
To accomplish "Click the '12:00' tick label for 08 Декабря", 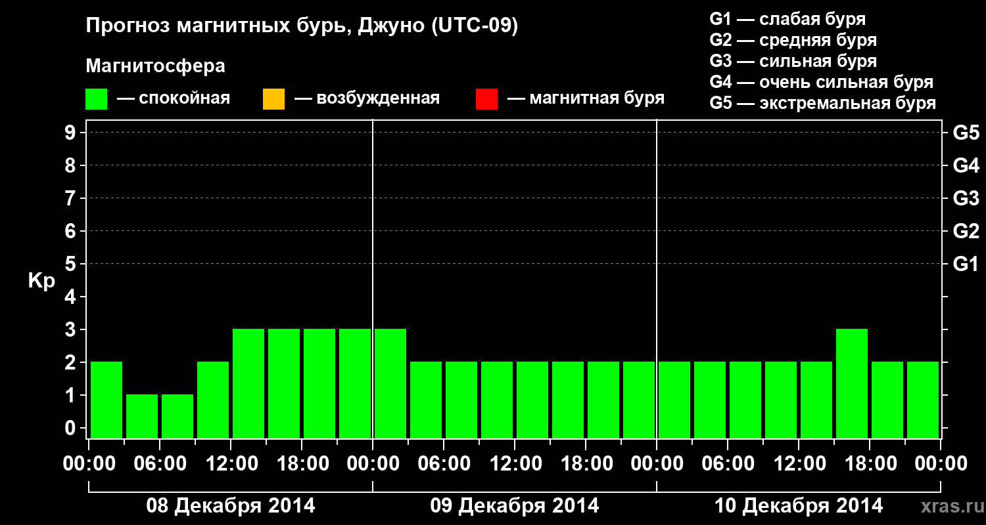I will click(x=231, y=464).
